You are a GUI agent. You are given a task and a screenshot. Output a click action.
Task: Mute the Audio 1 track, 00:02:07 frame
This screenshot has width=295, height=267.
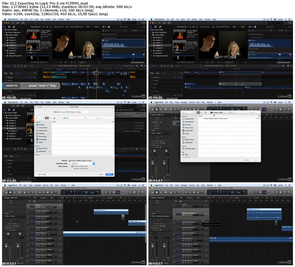pyautogui.click(x=37, y=207)
